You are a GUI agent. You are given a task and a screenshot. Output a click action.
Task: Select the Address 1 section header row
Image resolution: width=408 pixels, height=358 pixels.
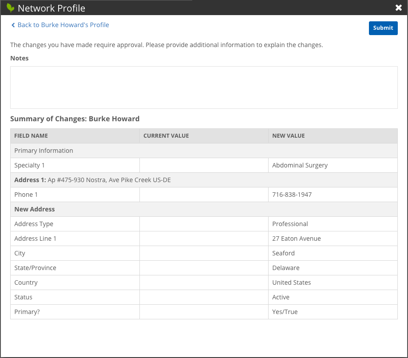pyautogui.click(x=92, y=180)
